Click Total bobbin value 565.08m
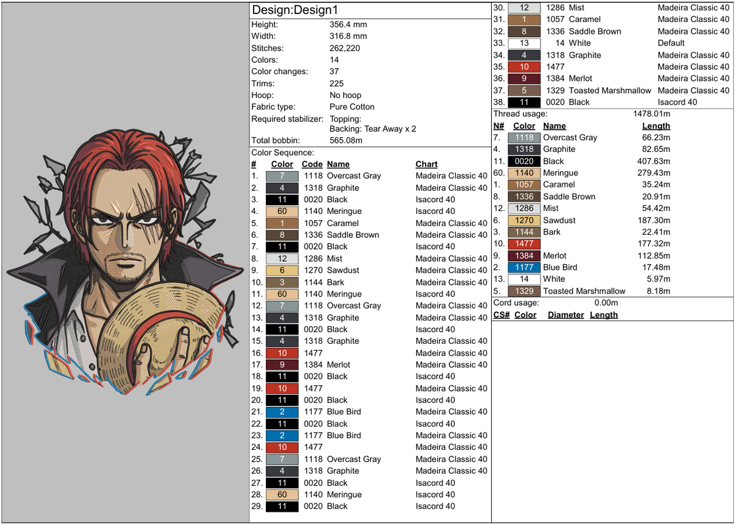 pyautogui.click(x=346, y=140)
